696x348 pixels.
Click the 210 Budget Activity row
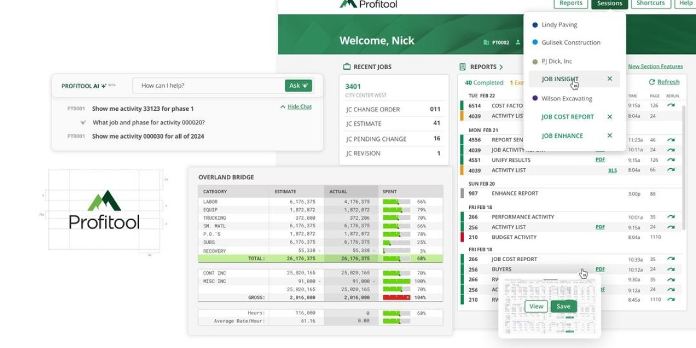(570, 237)
